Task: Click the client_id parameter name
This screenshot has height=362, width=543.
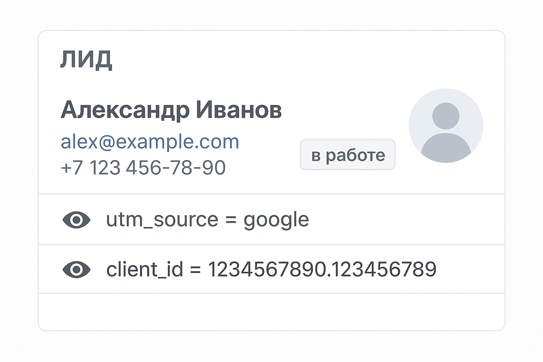Action: [x=145, y=269]
